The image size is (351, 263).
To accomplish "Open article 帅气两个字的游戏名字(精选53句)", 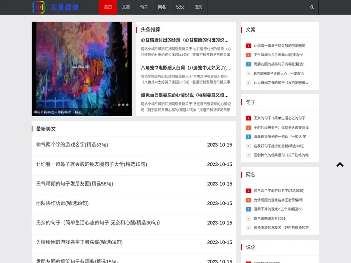I will (x=72, y=145).
